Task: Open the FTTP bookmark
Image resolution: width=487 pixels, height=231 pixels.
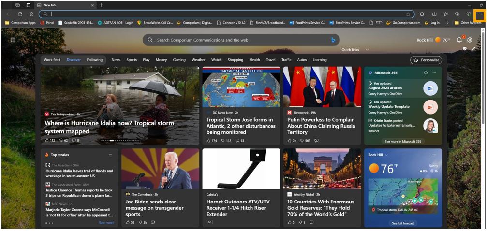Action: [376, 23]
